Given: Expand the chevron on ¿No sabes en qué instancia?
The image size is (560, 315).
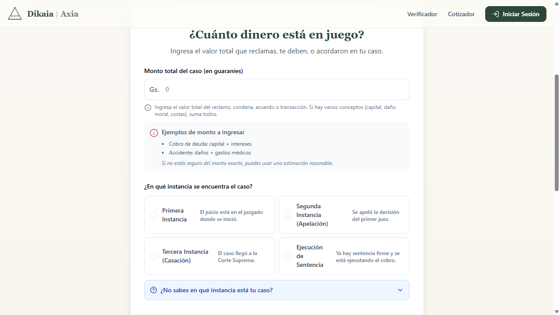Looking at the screenshot, I should point(400,290).
